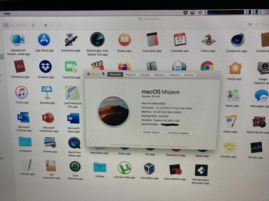269x201 pixels.
Task: Select the Maps.app icon
Action: pos(233,95)
